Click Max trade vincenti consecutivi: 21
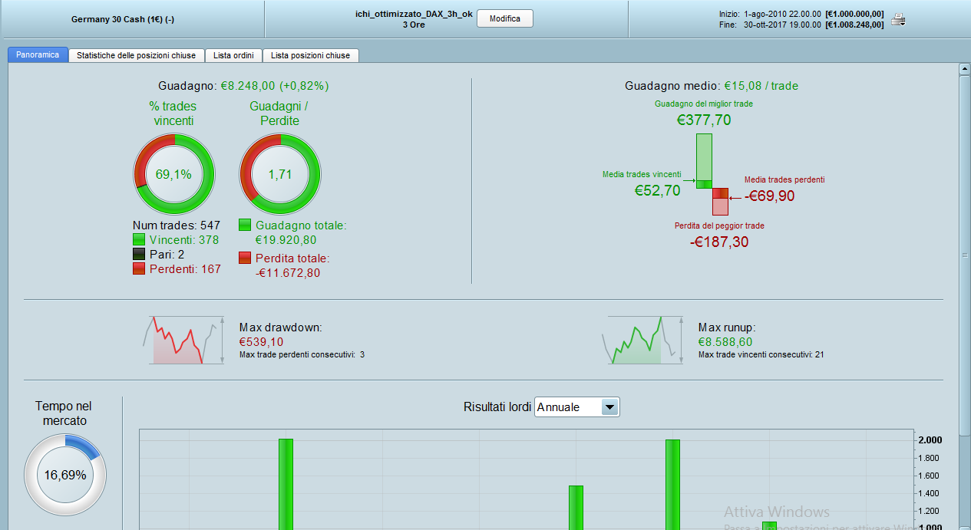 click(x=761, y=354)
